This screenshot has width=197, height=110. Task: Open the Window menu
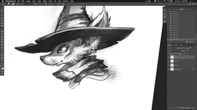[x=66, y=1]
